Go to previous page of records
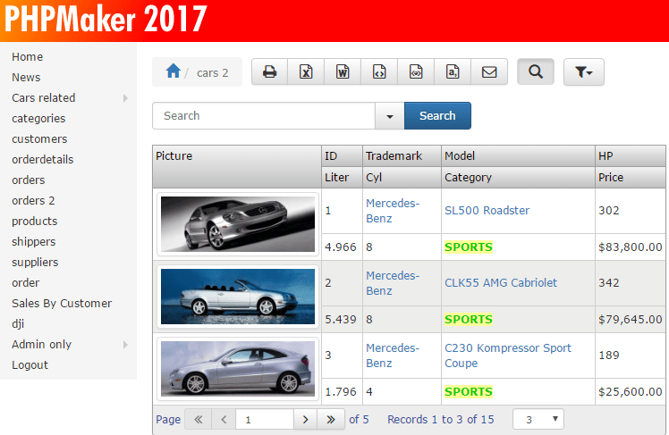The image size is (669, 435). [224, 420]
